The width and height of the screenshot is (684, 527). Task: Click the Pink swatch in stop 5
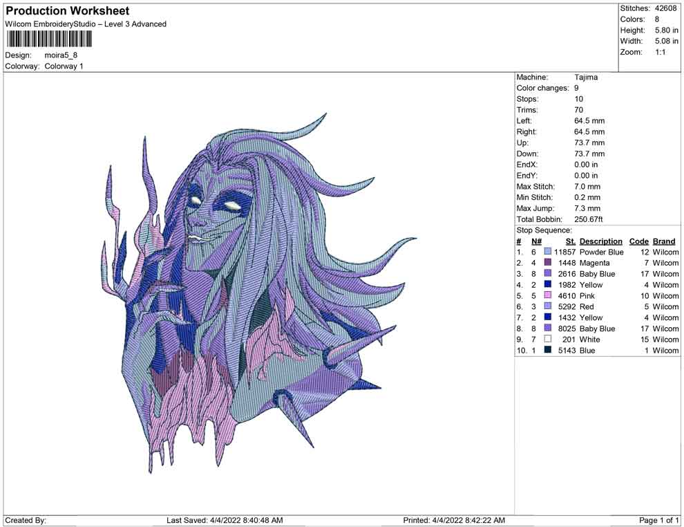[547, 296]
